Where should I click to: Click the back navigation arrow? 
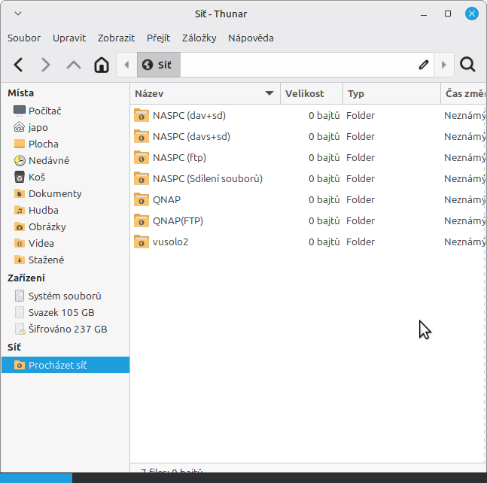19,65
